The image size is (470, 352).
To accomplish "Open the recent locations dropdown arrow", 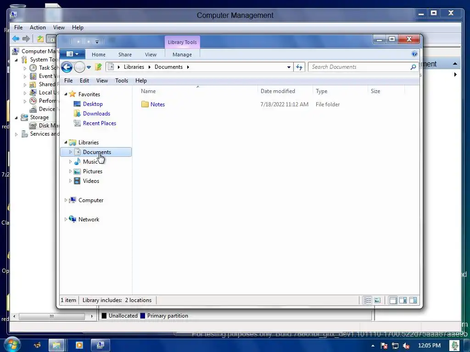I will point(89,67).
